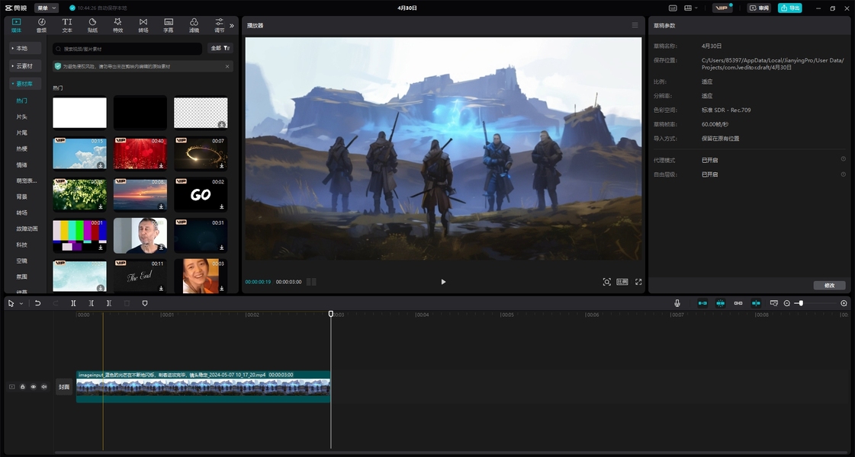Click the timeline zoom slider
This screenshot has width=855, height=457.
(815, 303)
